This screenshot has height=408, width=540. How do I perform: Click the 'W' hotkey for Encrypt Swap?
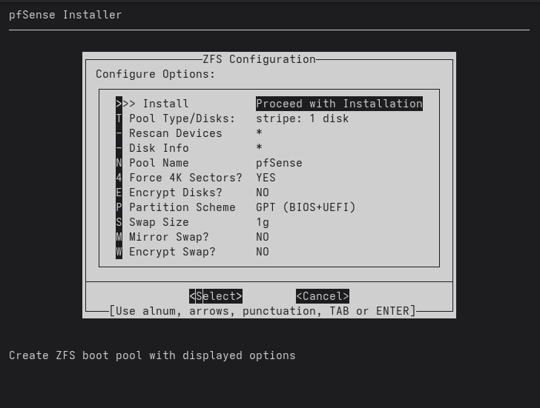point(119,251)
